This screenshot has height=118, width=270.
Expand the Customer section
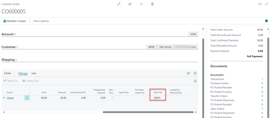click(x=10, y=47)
